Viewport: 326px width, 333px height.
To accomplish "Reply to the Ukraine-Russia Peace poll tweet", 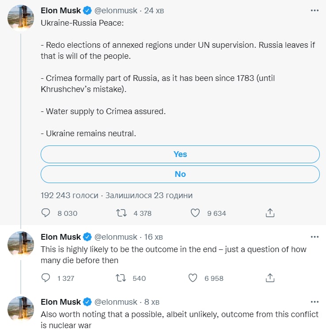I will click(45, 213).
